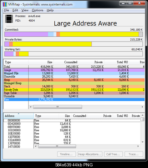This screenshot has height=168, width=148.
Task: Sort summary by Type column header
Action: (16, 62)
